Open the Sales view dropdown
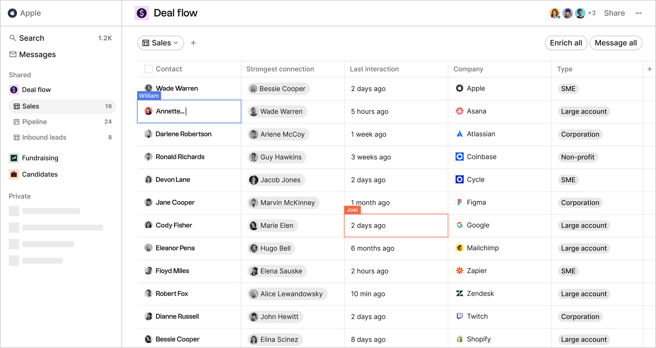Image resolution: width=656 pixels, height=348 pixels. [x=160, y=43]
